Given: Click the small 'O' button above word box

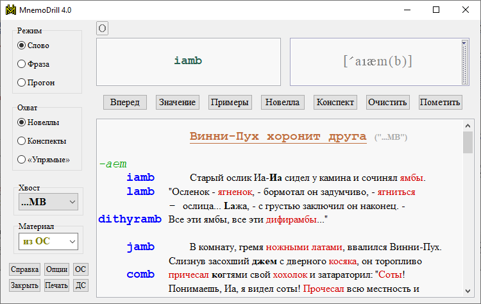Looking at the screenshot, I should coord(103,28).
